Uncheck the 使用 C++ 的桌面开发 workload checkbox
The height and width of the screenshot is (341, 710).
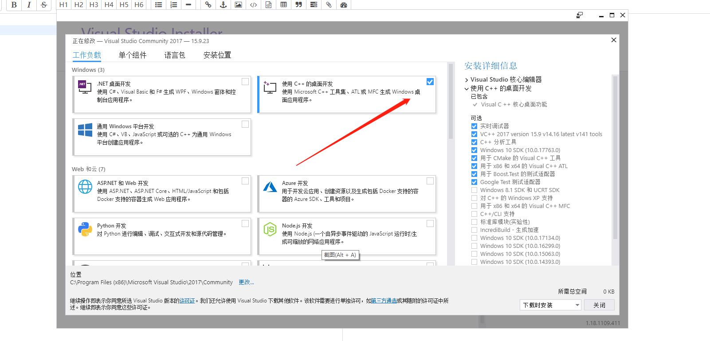pos(430,82)
